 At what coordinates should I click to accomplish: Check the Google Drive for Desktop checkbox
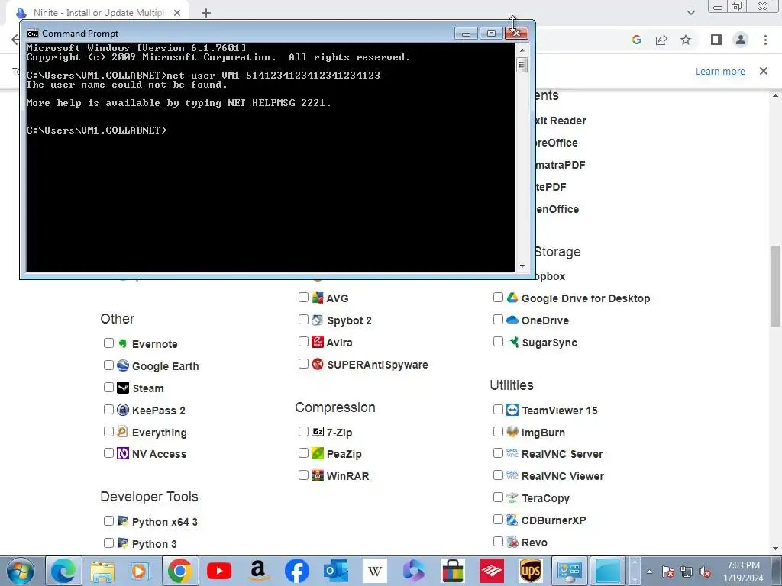tap(498, 298)
